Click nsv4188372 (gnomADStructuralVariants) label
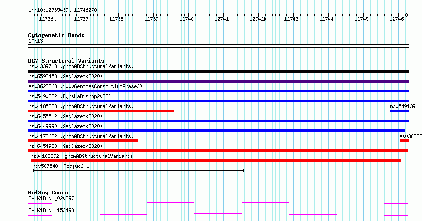Viewport: 422px width, 221px height. (83, 156)
